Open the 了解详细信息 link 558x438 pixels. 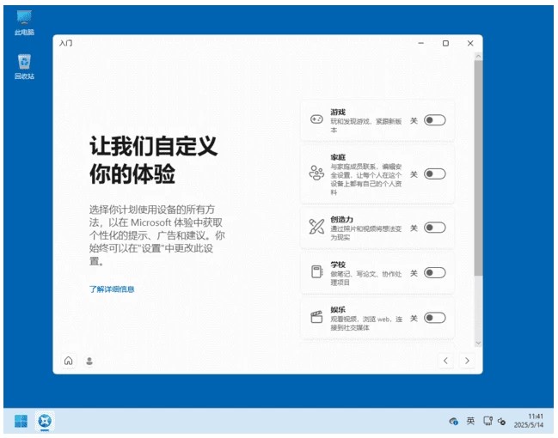[112, 289]
